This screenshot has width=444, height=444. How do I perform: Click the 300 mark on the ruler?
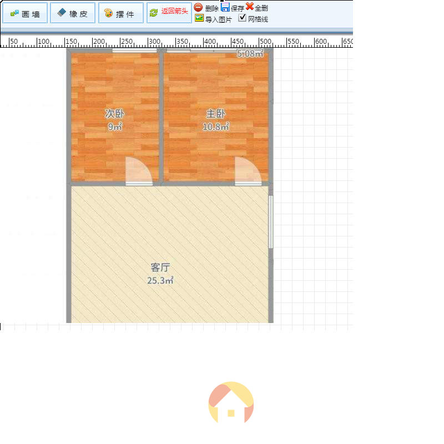[154, 42]
